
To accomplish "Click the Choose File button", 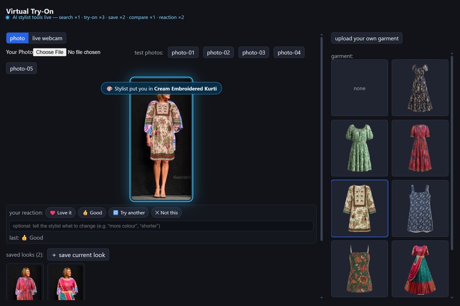I will 50,52.
